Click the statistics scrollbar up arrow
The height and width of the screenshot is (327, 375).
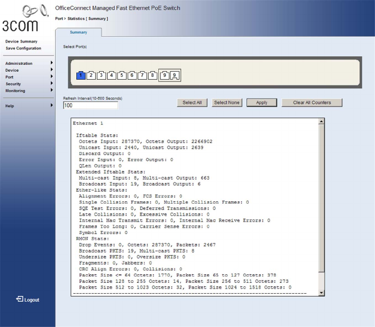click(322, 122)
